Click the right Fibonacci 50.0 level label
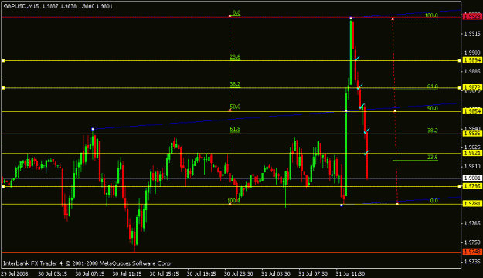Screen dimensions: 483x278 pos(433,108)
